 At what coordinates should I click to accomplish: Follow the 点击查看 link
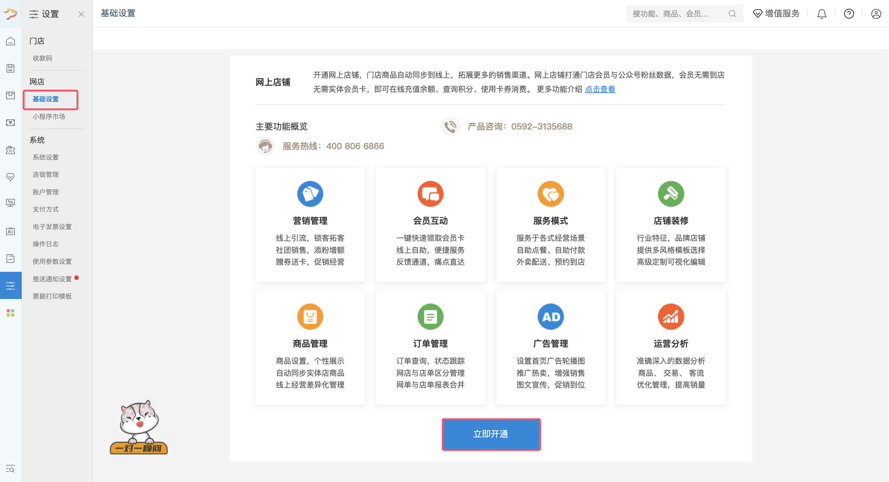click(600, 89)
